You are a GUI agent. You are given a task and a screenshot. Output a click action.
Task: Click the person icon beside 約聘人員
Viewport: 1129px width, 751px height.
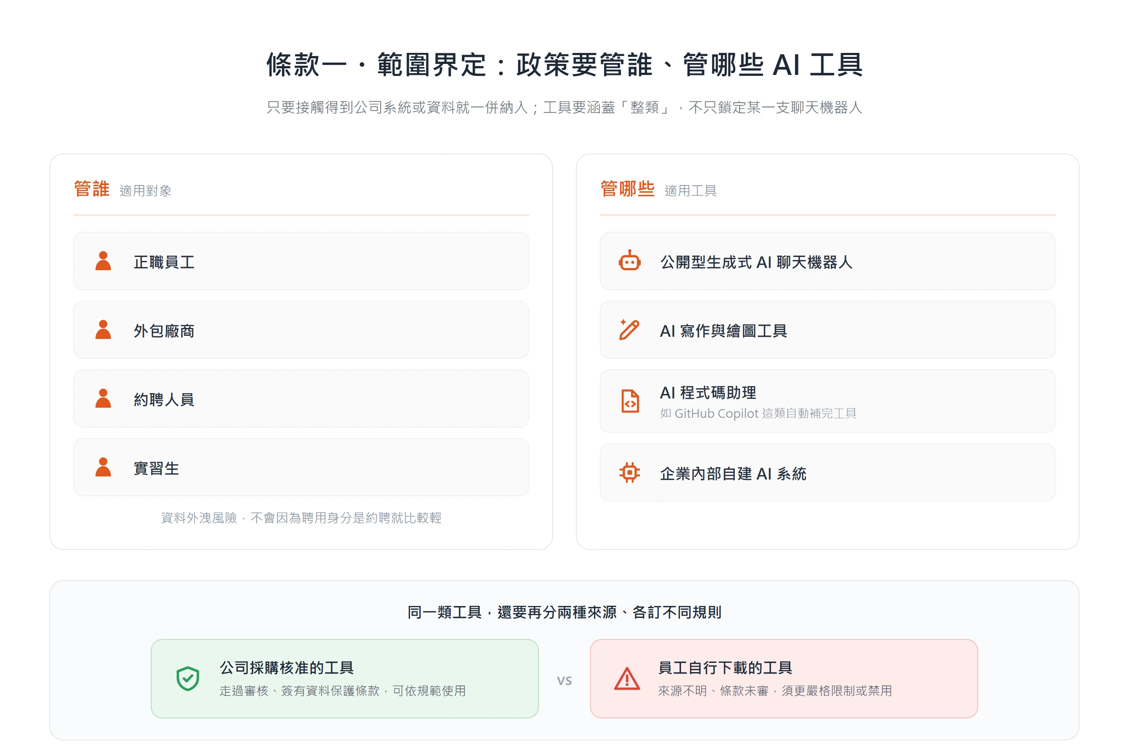(103, 398)
